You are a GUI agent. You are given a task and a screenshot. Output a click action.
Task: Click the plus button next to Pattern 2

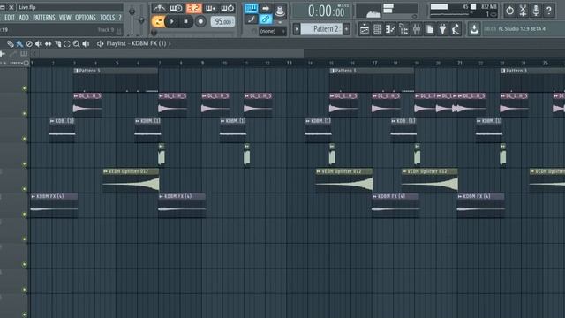347,29
